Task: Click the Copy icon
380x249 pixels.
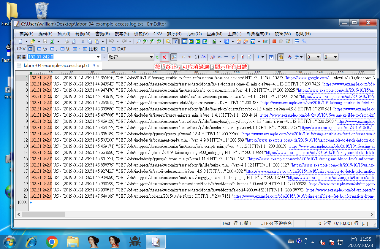Action: 89,42
